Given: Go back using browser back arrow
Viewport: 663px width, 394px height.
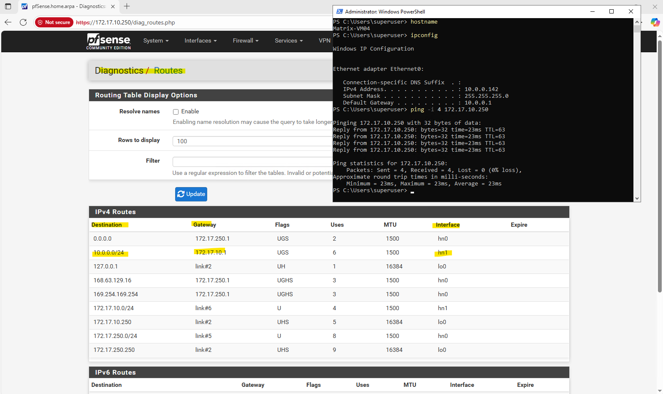Looking at the screenshot, I should point(8,22).
